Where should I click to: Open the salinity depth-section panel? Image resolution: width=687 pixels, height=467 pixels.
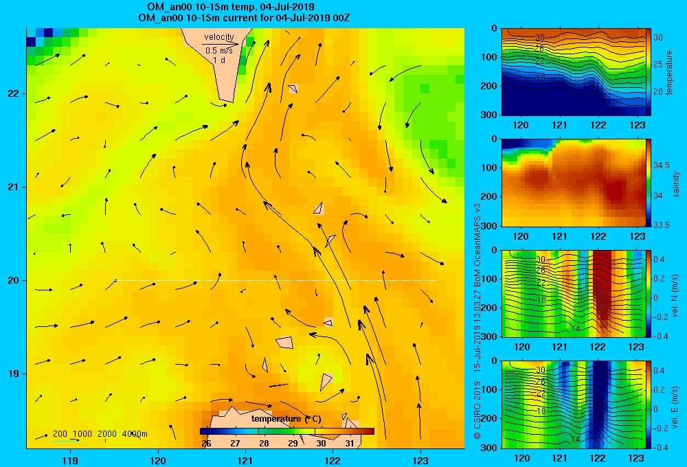(x=574, y=183)
